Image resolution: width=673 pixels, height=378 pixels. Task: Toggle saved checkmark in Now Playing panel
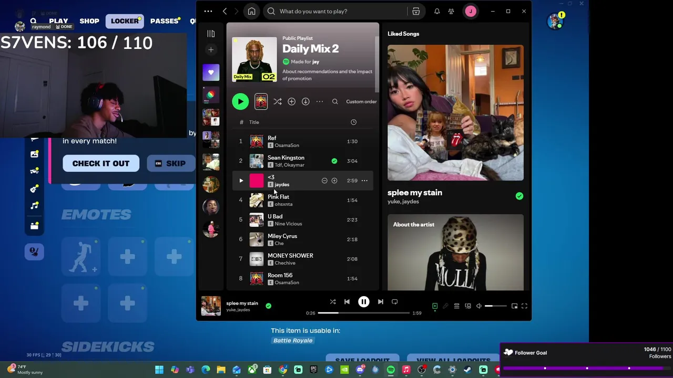coord(519,196)
